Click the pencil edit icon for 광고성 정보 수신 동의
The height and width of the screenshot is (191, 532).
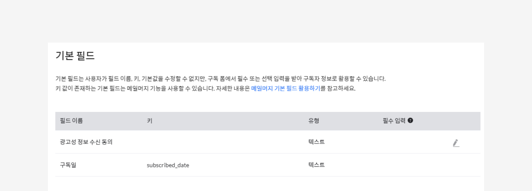pos(455,143)
